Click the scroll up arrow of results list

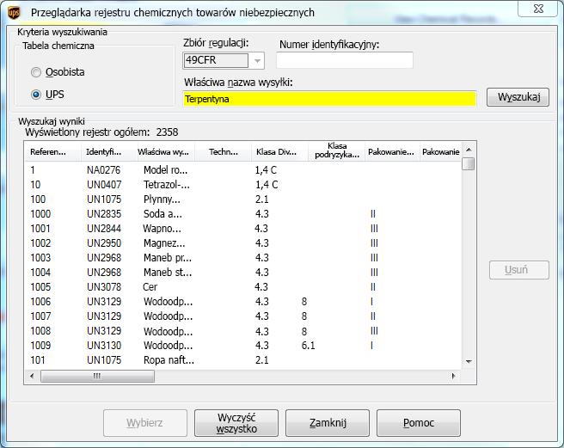[469, 150]
